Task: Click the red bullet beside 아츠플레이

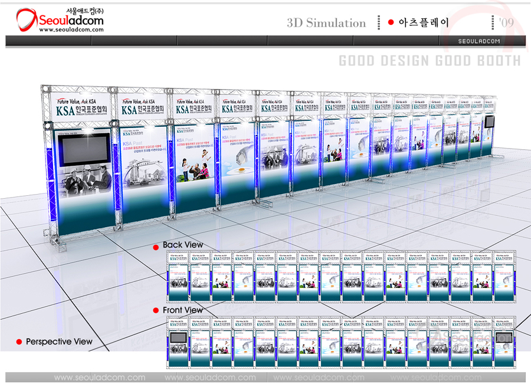Action: (391, 22)
